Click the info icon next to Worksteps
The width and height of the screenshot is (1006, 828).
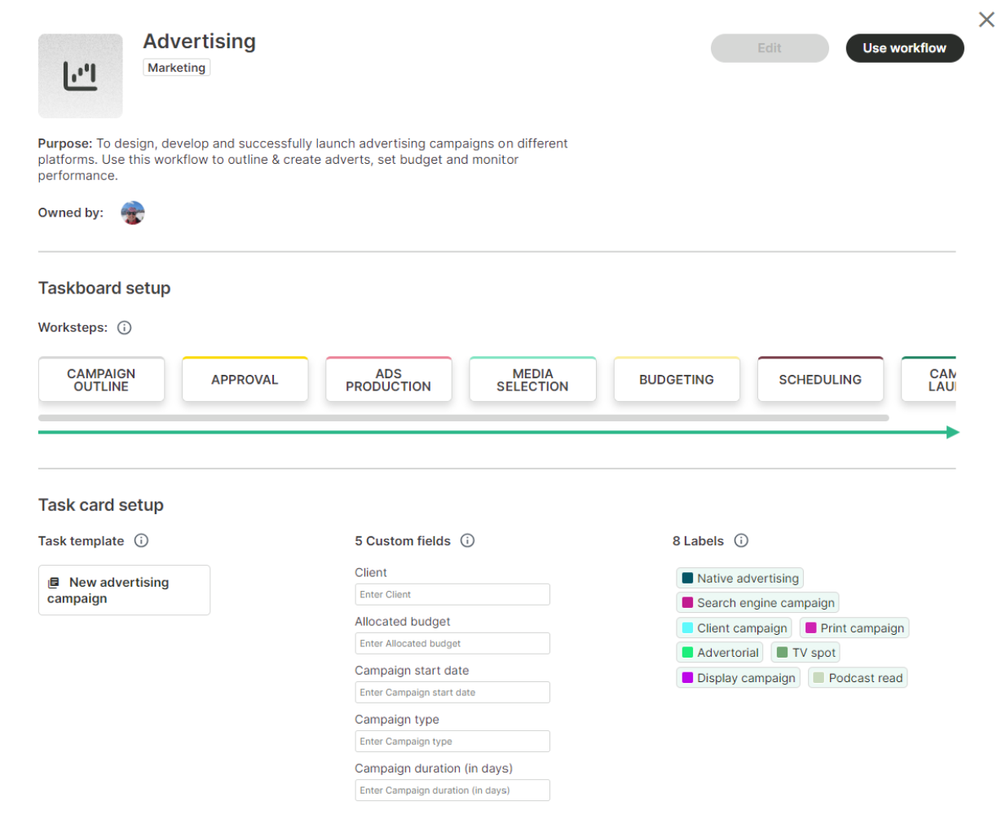coord(124,328)
